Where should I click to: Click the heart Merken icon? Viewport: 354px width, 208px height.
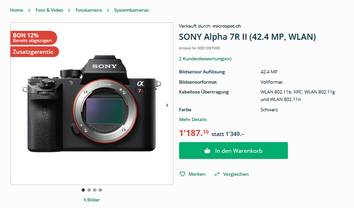click(182, 174)
